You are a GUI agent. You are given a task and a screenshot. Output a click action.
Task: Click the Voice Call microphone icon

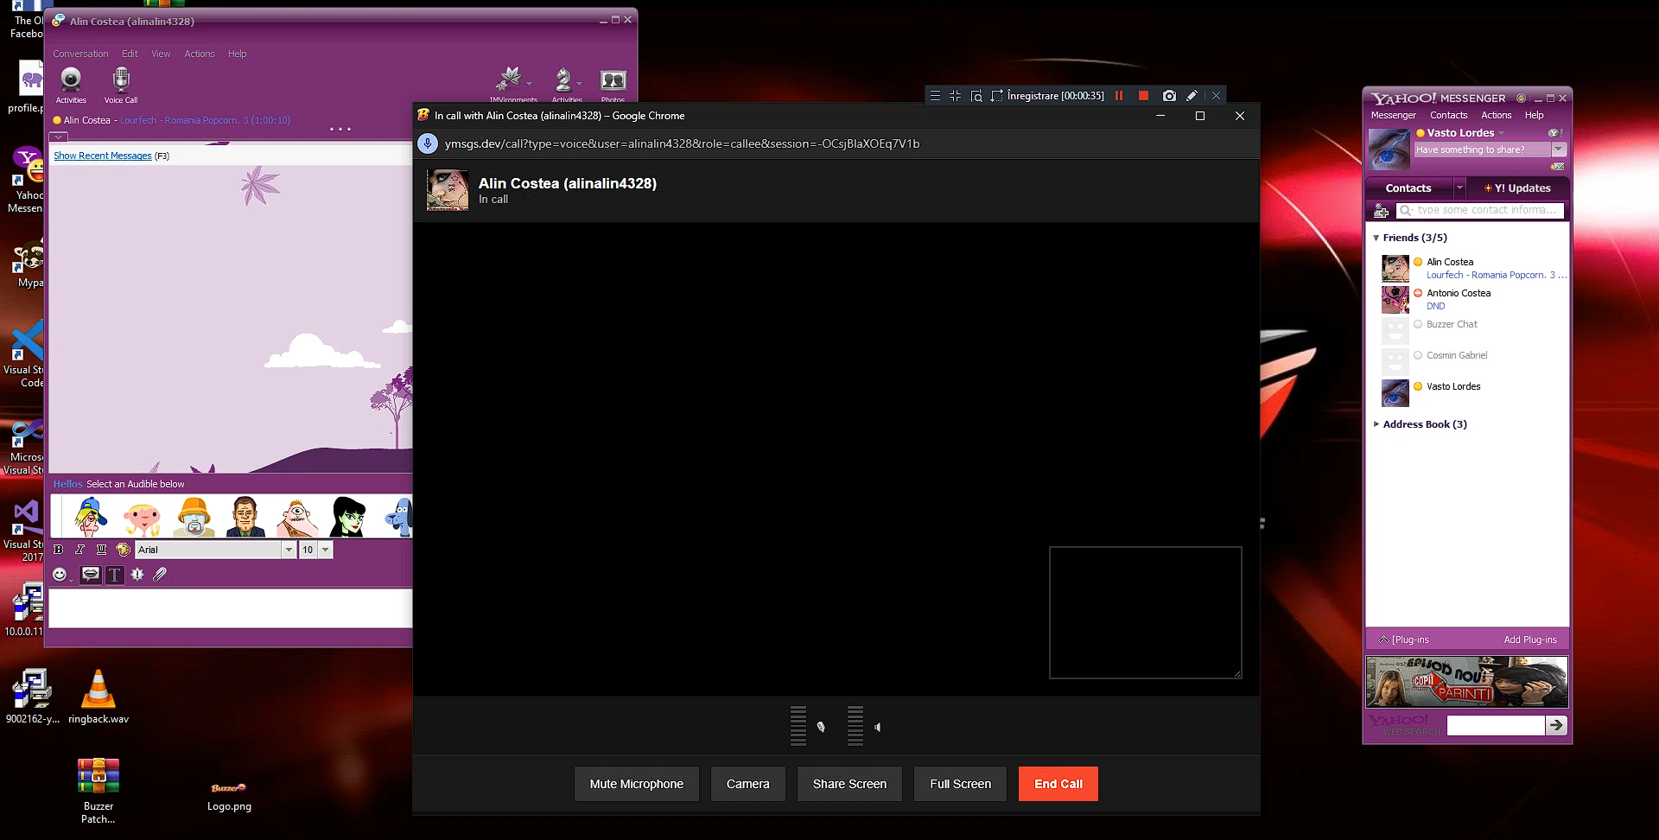121,85
